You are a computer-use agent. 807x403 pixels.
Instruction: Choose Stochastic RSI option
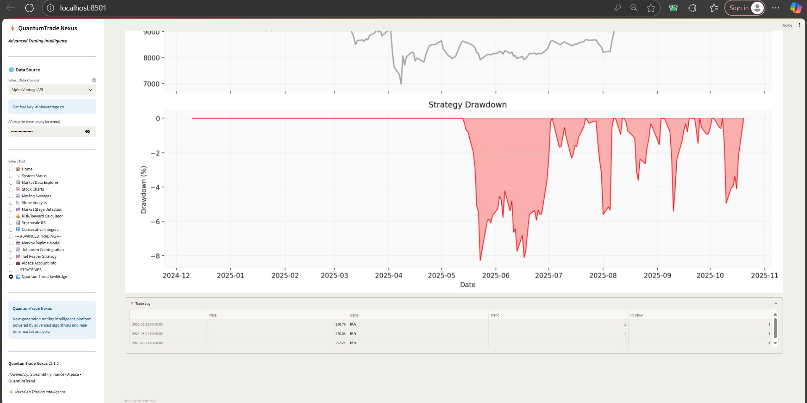11,223
